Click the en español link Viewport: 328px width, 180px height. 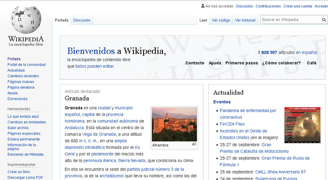pyautogui.click(x=306, y=52)
